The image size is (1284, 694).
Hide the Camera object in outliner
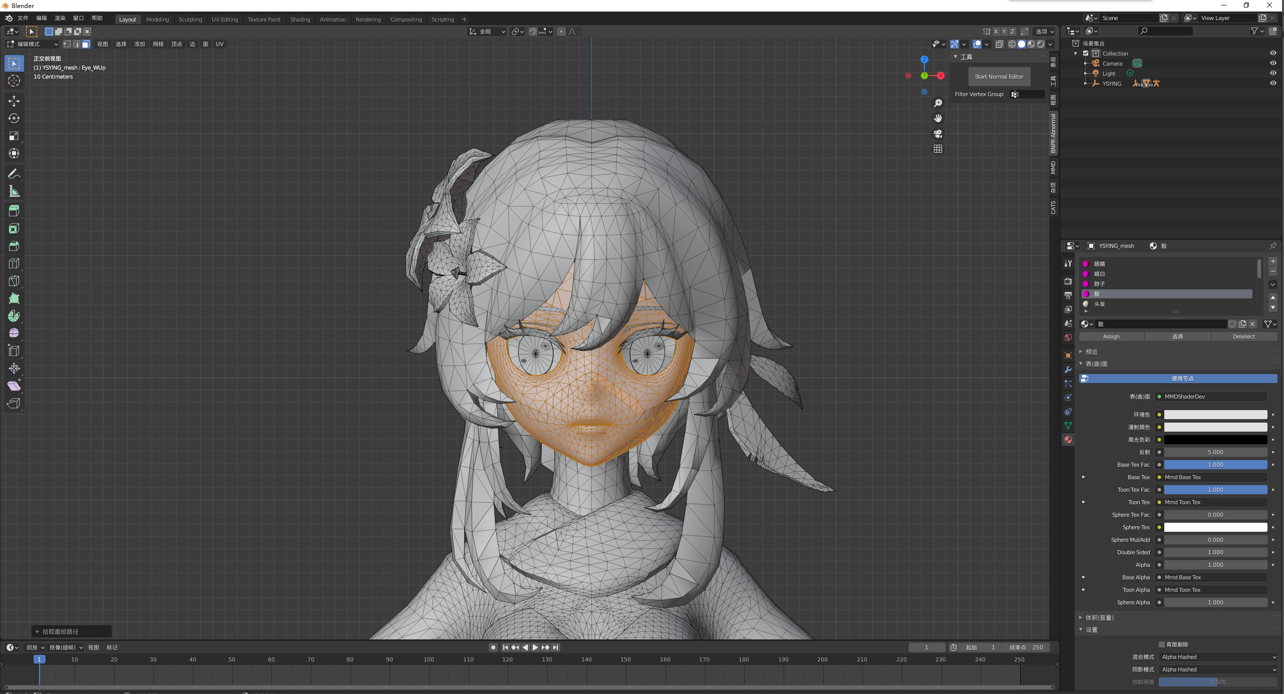(1272, 63)
